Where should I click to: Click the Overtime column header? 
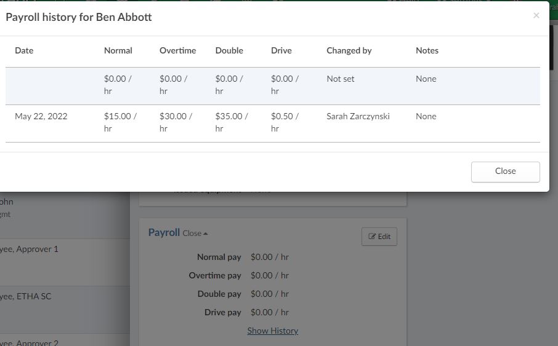[177, 50]
